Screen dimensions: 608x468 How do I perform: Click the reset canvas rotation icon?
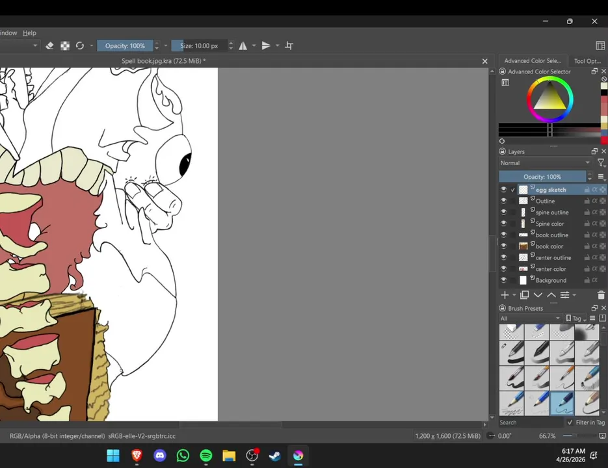pyautogui.click(x=491, y=435)
